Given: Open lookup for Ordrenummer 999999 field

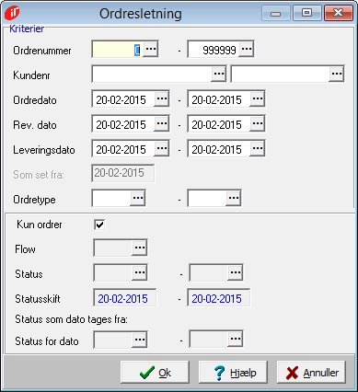Looking at the screenshot, I should tap(247, 49).
